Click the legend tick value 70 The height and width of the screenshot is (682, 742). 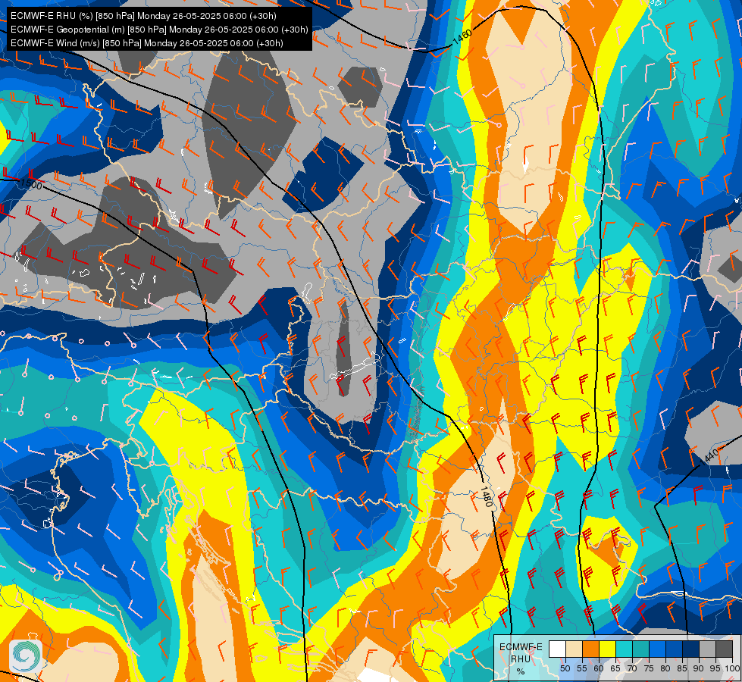(632, 668)
